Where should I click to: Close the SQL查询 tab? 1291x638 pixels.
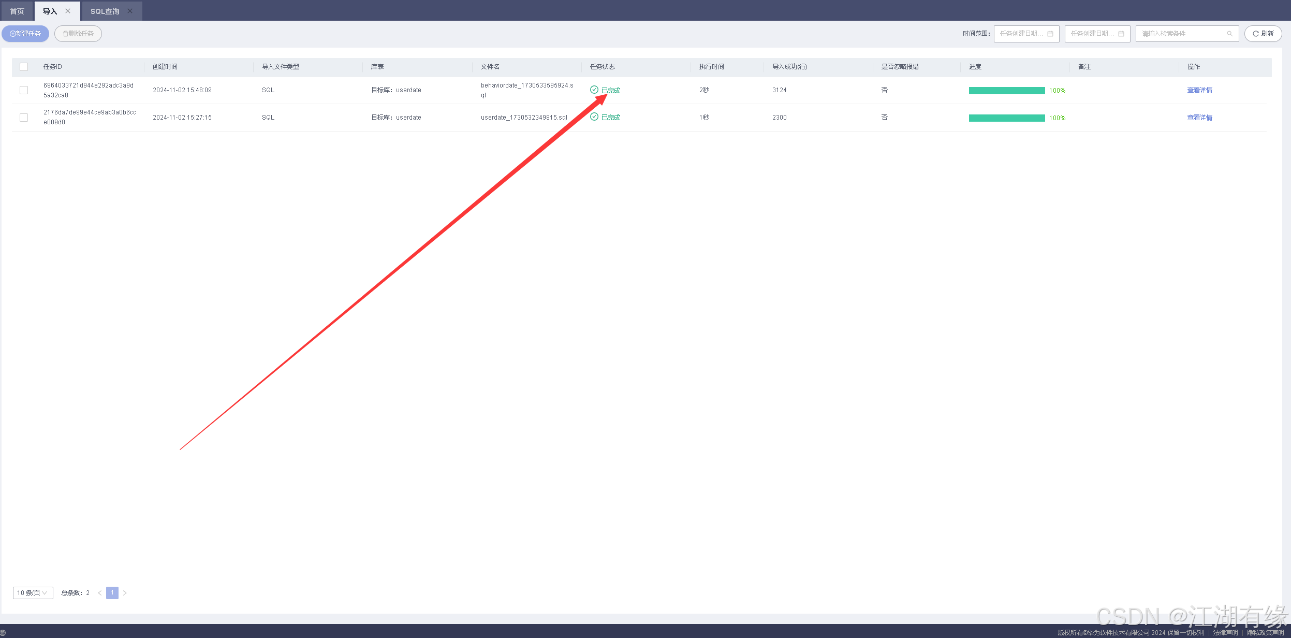point(130,11)
